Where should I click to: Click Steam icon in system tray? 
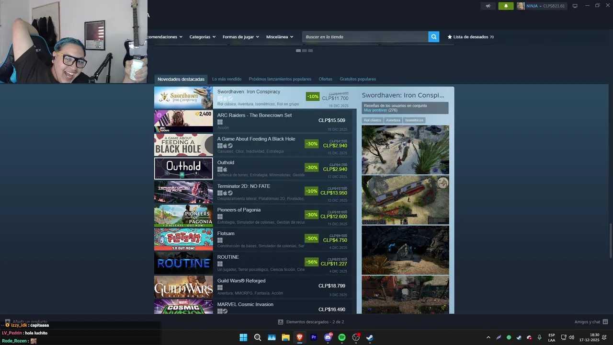pyautogui.click(x=519, y=337)
